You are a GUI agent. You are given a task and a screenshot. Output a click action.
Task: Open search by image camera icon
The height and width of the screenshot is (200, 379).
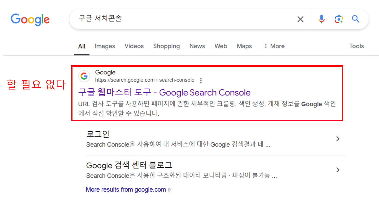coord(339,19)
